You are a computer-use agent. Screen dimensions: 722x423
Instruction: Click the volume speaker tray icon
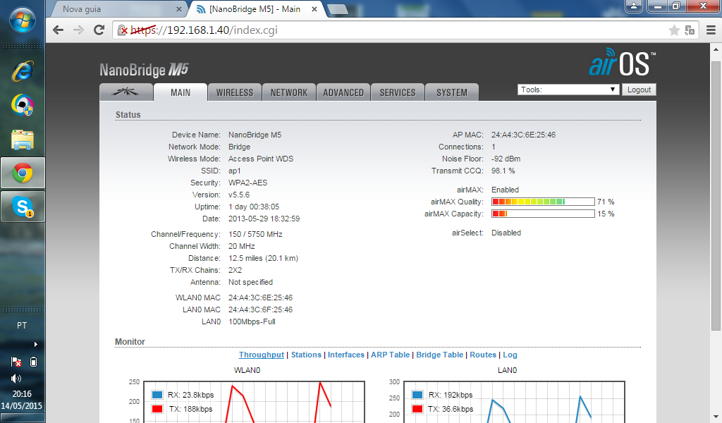[x=16, y=379]
